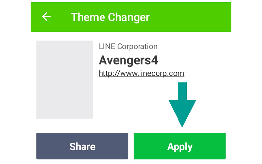Open the http://www.linecorp.com link

141,73
